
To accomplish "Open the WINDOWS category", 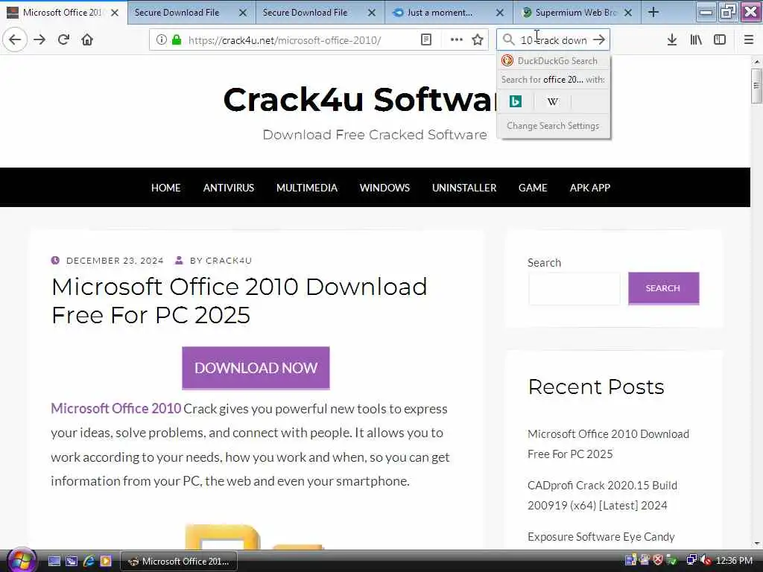I will (x=384, y=188).
